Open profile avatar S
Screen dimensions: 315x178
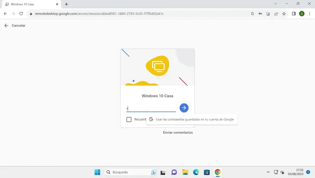click(x=302, y=13)
